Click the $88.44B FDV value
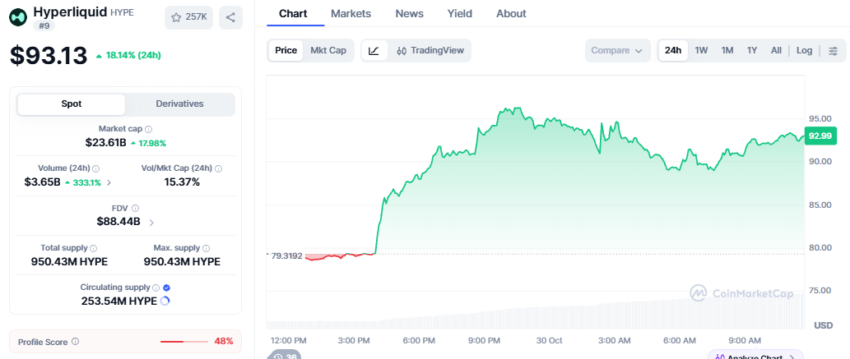 point(118,222)
